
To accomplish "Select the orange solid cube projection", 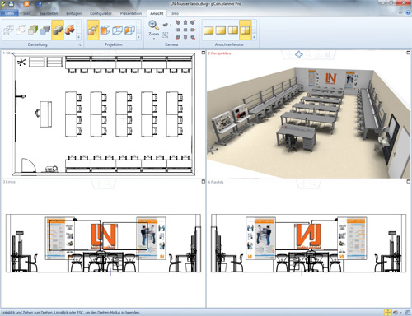I will pos(105,30).
